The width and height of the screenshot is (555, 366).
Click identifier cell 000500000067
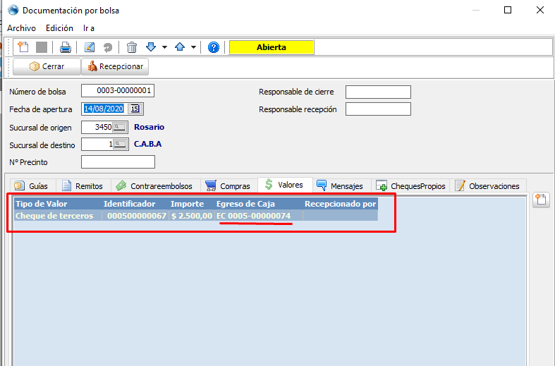(x=135, y=216)
